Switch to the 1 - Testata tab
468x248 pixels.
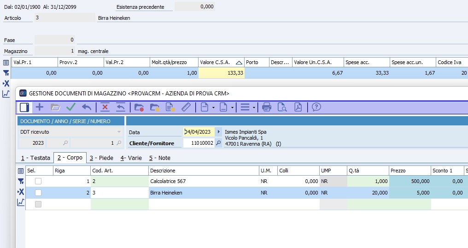point(35,158)
